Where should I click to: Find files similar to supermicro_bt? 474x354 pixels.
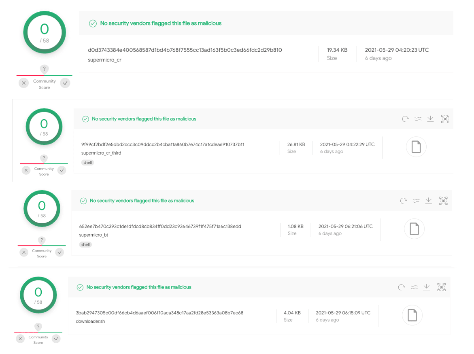point(416,201)
